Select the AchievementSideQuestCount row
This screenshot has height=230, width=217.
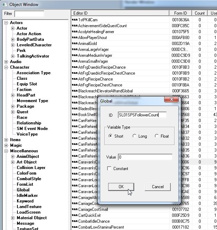(x=144, y=26)
